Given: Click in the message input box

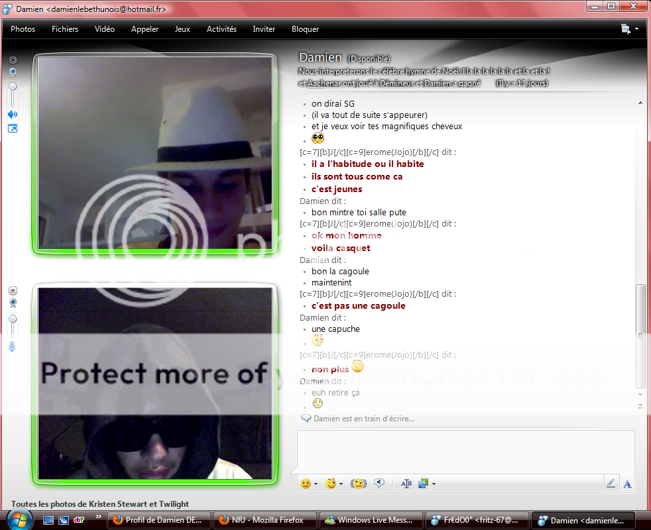Looking at the screenshot, I should point(465,452).
